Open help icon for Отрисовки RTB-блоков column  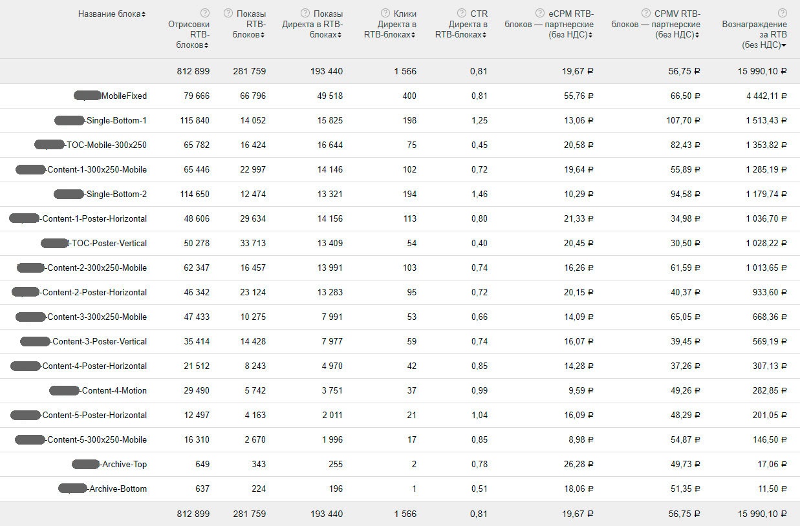coord(205,13)
